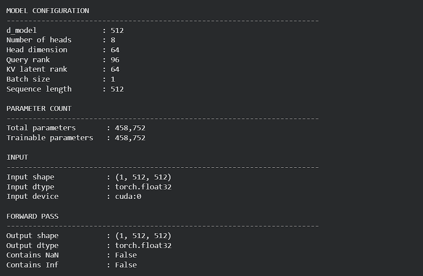Click the Sequence length value 512
The height and width of the screenshot is (276, 423).
(117, 89)
